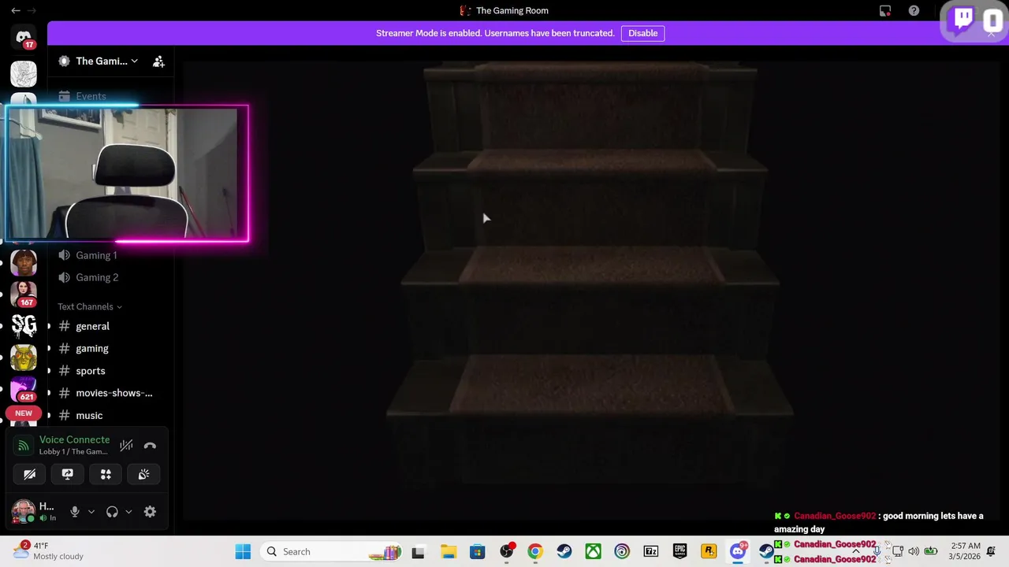Click the NEW unread indicator in server list

(x=24, y=413)
